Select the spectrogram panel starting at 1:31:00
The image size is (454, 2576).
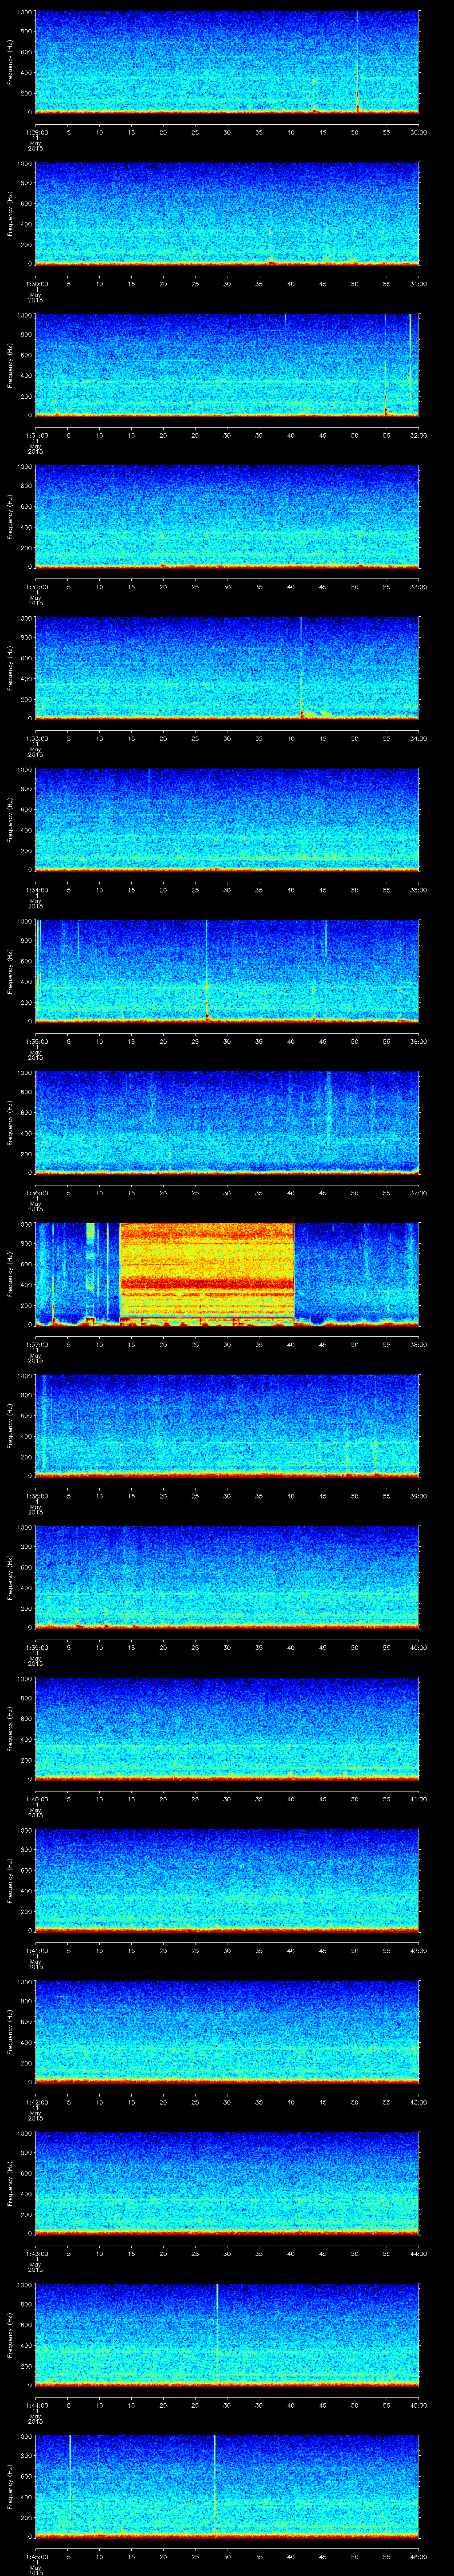(227, 365)
